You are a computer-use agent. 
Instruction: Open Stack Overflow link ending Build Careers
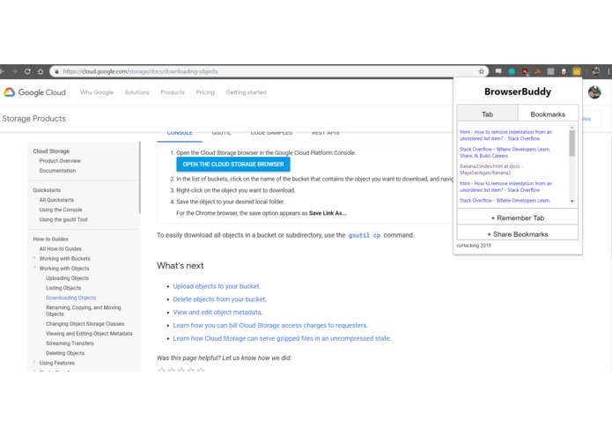point(505,152)
